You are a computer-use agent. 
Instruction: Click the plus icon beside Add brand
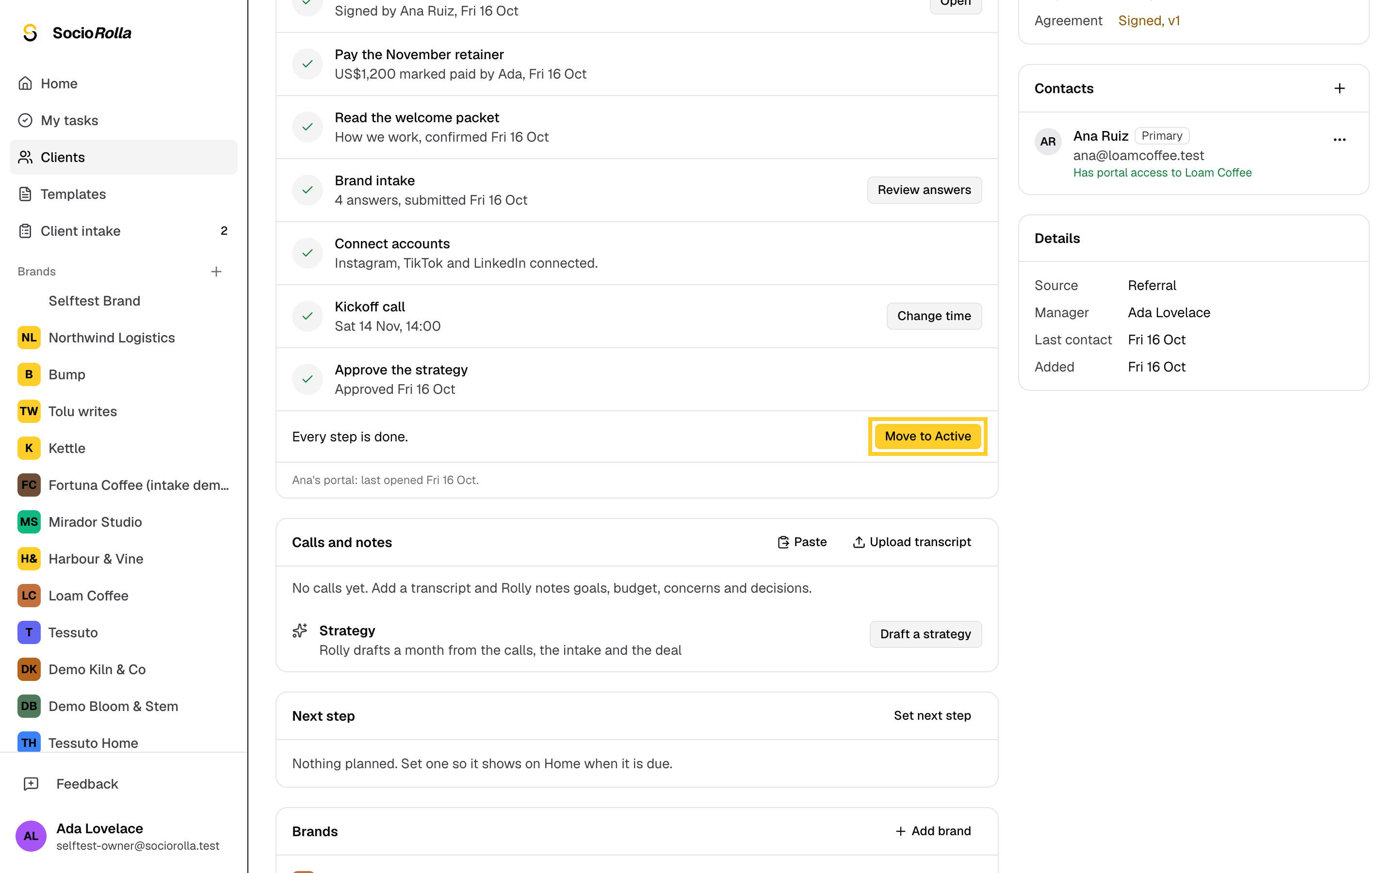coord(900,831)
